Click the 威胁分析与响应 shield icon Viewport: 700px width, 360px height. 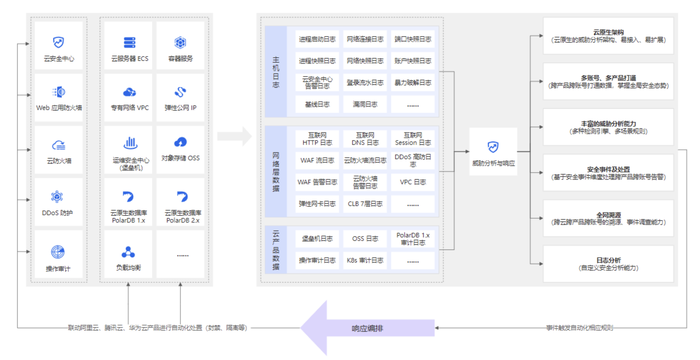pyautogui.click(x=493, y=147)
